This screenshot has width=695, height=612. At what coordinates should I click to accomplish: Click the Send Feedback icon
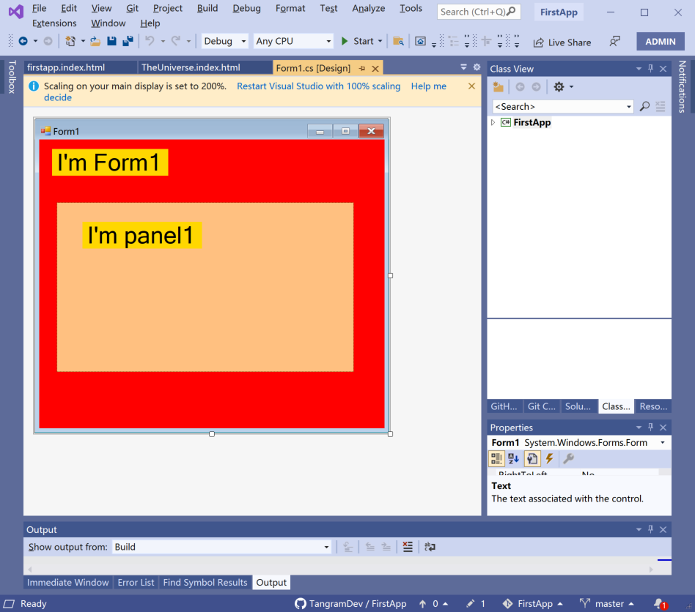coord(615,42)
